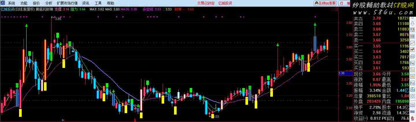This screenshot has height=122, width=416.
Task: Click the 换手 2.79% value
Action: [375, 107]
